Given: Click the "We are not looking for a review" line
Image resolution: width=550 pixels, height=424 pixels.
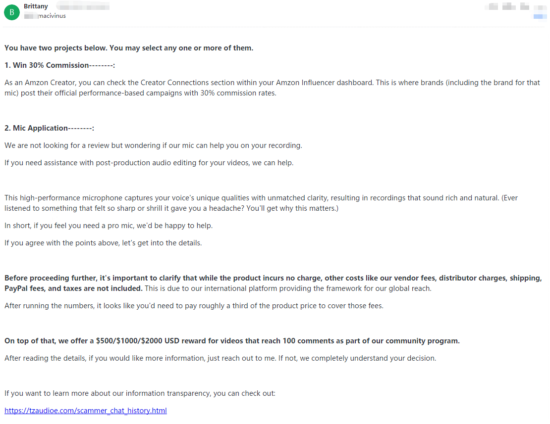Looking at the screenshot, I should point(153,145).
